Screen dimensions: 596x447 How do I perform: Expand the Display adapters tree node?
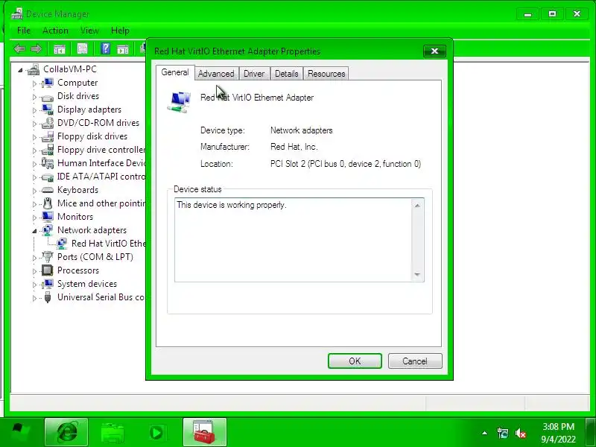(x=34, y=110)
